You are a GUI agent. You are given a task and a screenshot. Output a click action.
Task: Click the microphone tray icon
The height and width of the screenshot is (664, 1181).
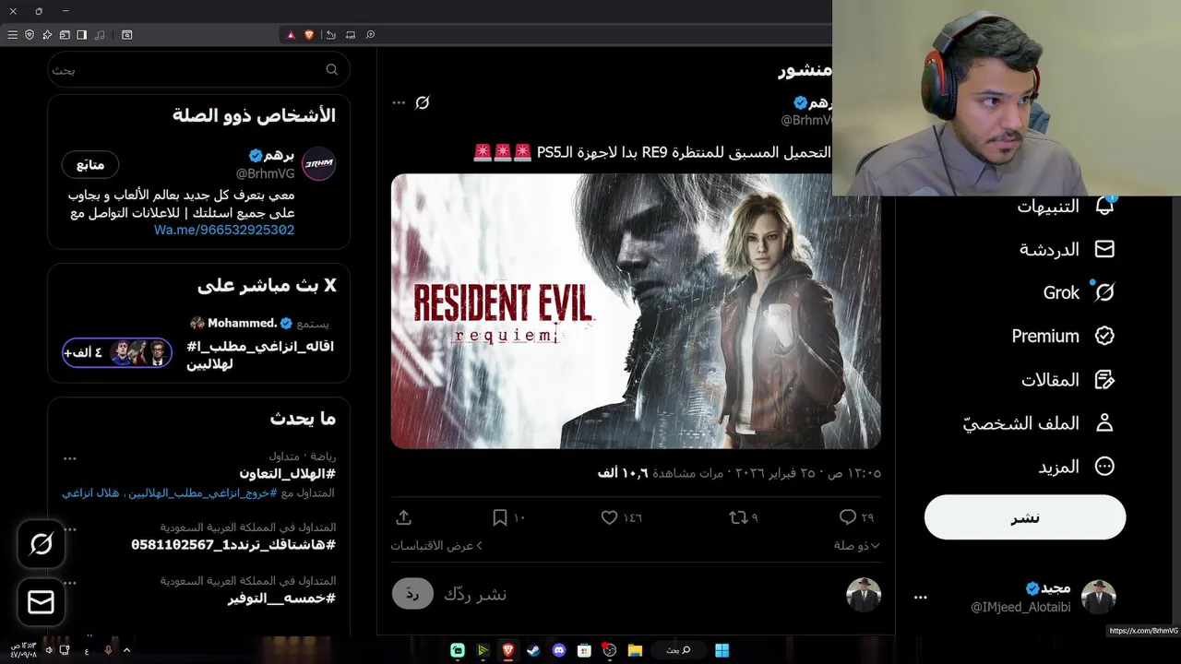point(108,650)
